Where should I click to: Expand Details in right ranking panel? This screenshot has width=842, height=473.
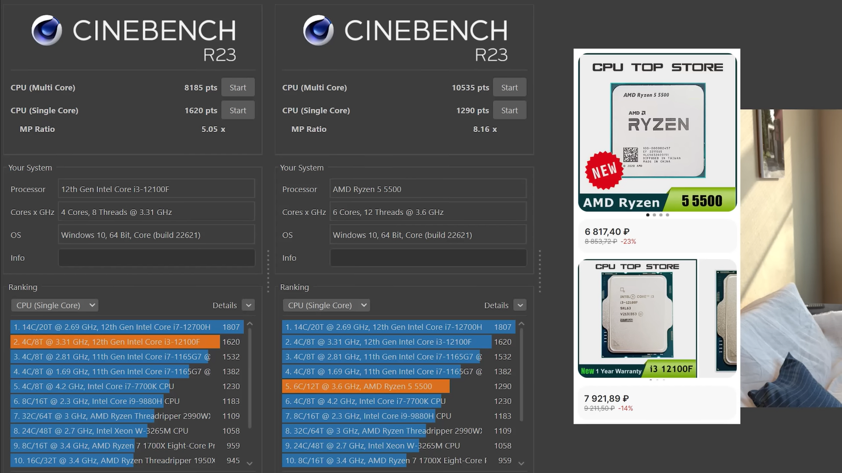coord(520,305)
